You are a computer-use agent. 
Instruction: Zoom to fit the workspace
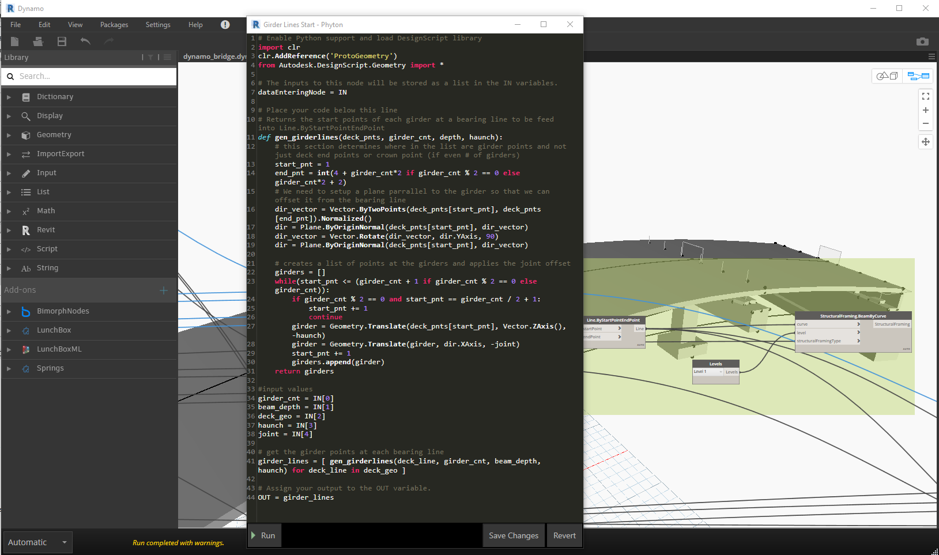926,97
